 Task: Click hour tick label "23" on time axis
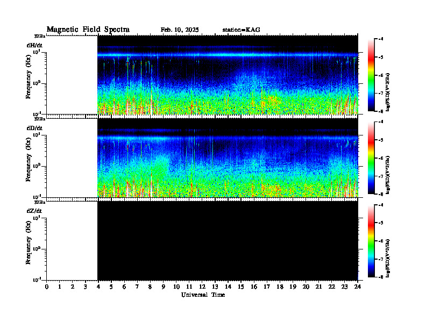click(345, 287)
